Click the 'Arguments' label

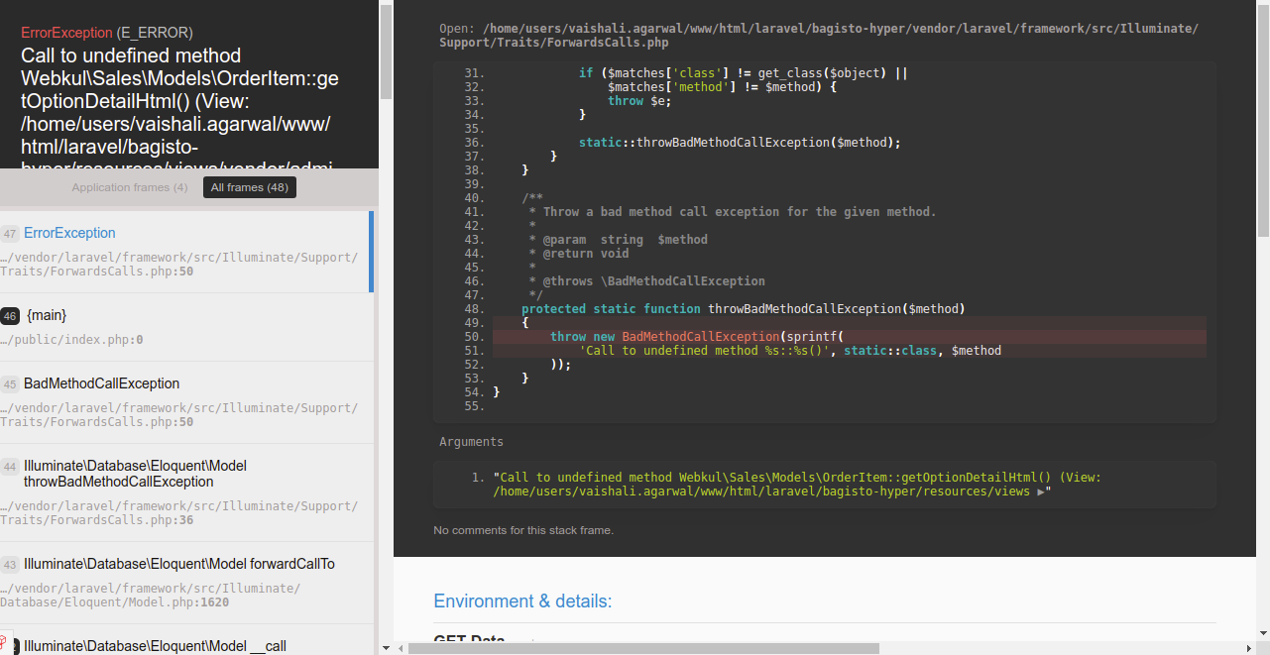click(x=471, y=442)
